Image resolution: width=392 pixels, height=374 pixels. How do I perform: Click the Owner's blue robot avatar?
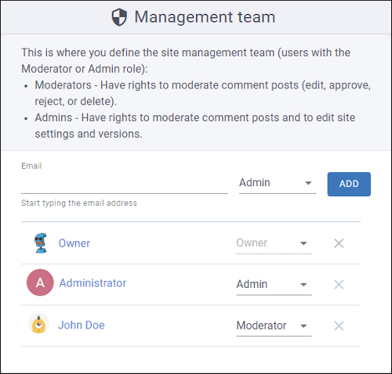(41, 243)
